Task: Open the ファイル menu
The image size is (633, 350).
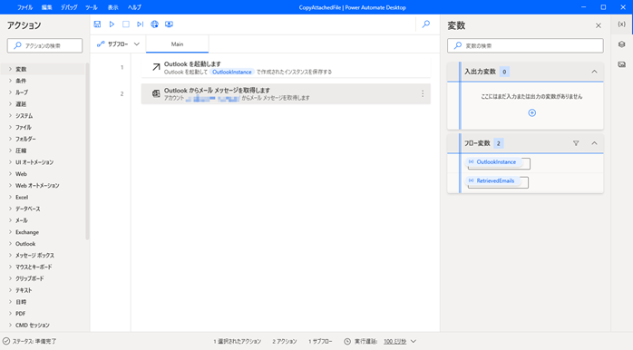Action: [24, 7]
